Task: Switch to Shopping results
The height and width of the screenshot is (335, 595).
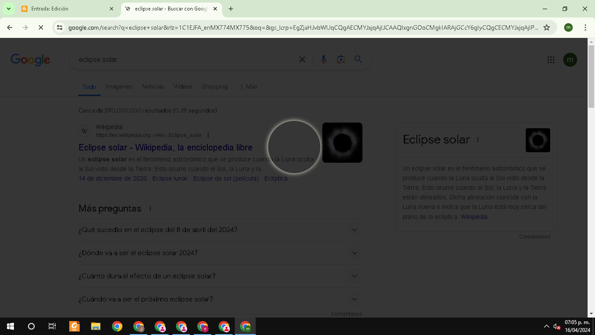Action: [215, 86]
